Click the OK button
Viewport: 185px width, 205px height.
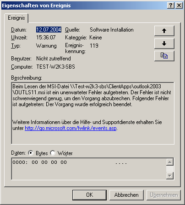click(x=89, y=195)
